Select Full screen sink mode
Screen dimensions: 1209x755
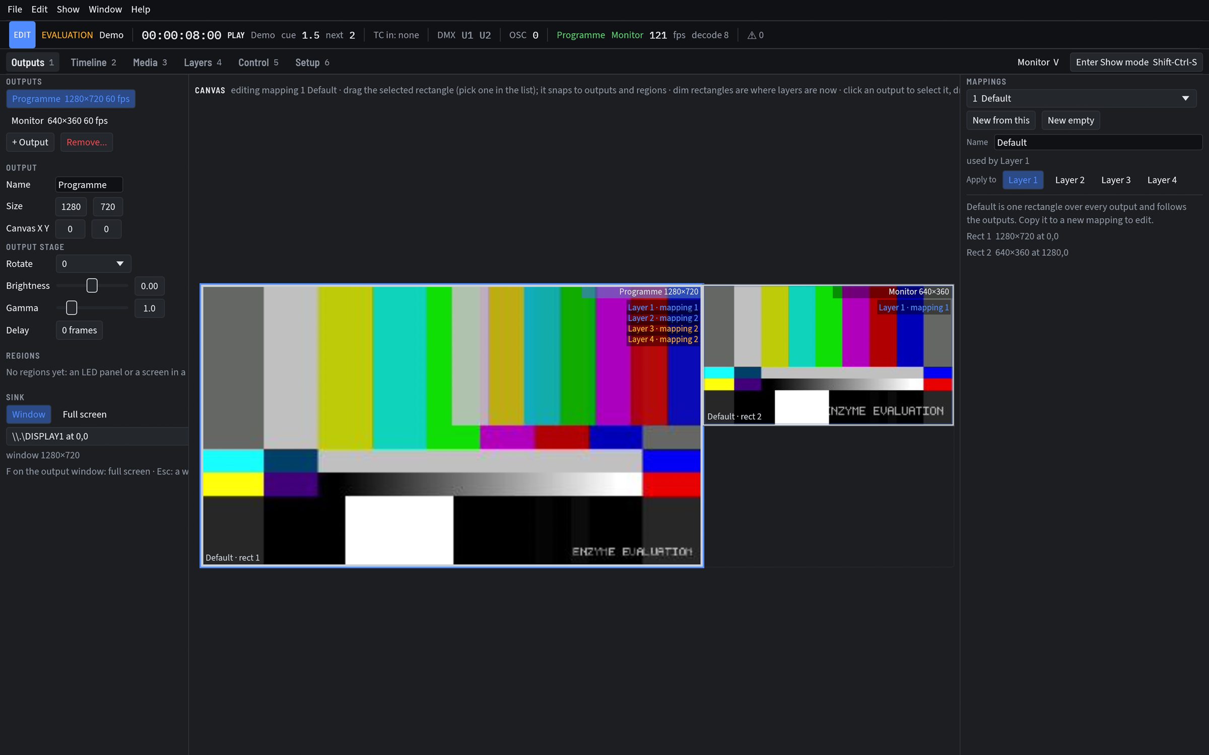pos(85,414)
